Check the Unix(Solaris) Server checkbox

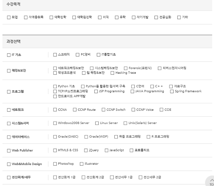click(125, 123)
